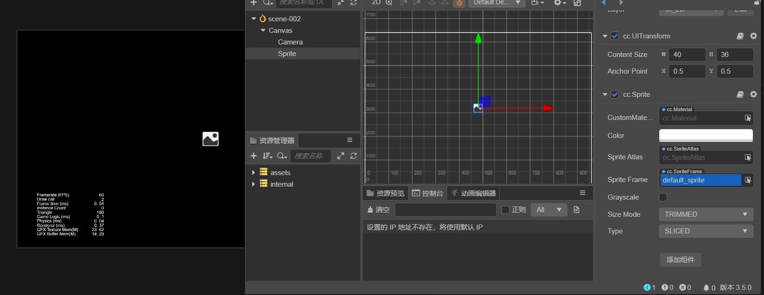
Task: Collapse the scene-002 tree node
Action: click(x=253, y=19)
